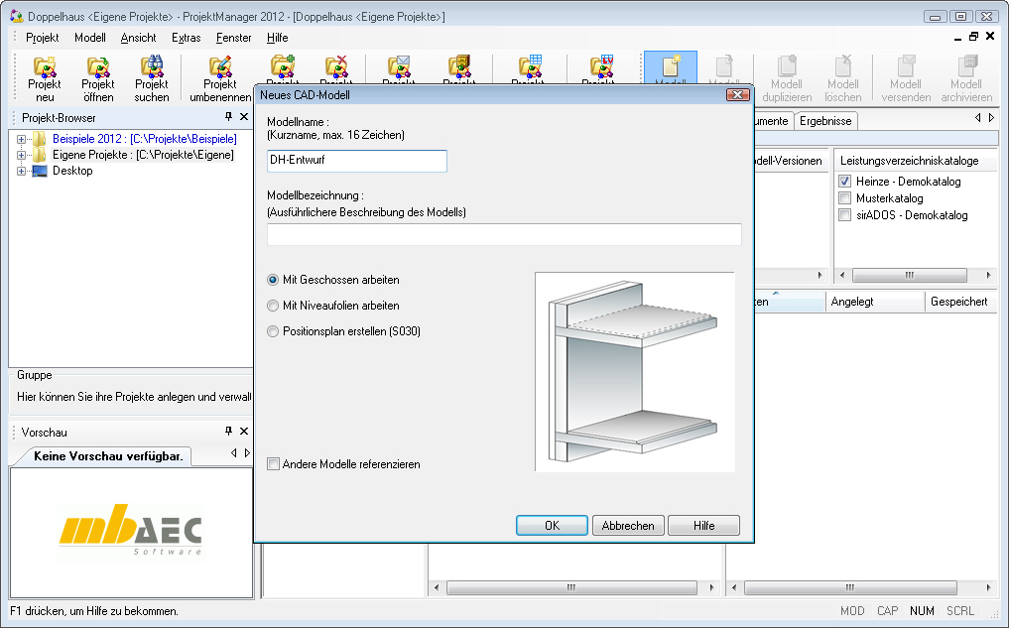The width and height of the screenshot is (1009, 628).
Task: Pin the Projekt-Browser panel
Action: pyautogui.click(x=228, y=116)
